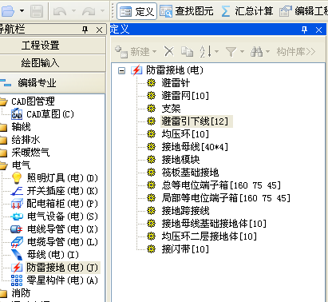
Task: Open the 采暖燃气 folder
Action: [30, 153]
